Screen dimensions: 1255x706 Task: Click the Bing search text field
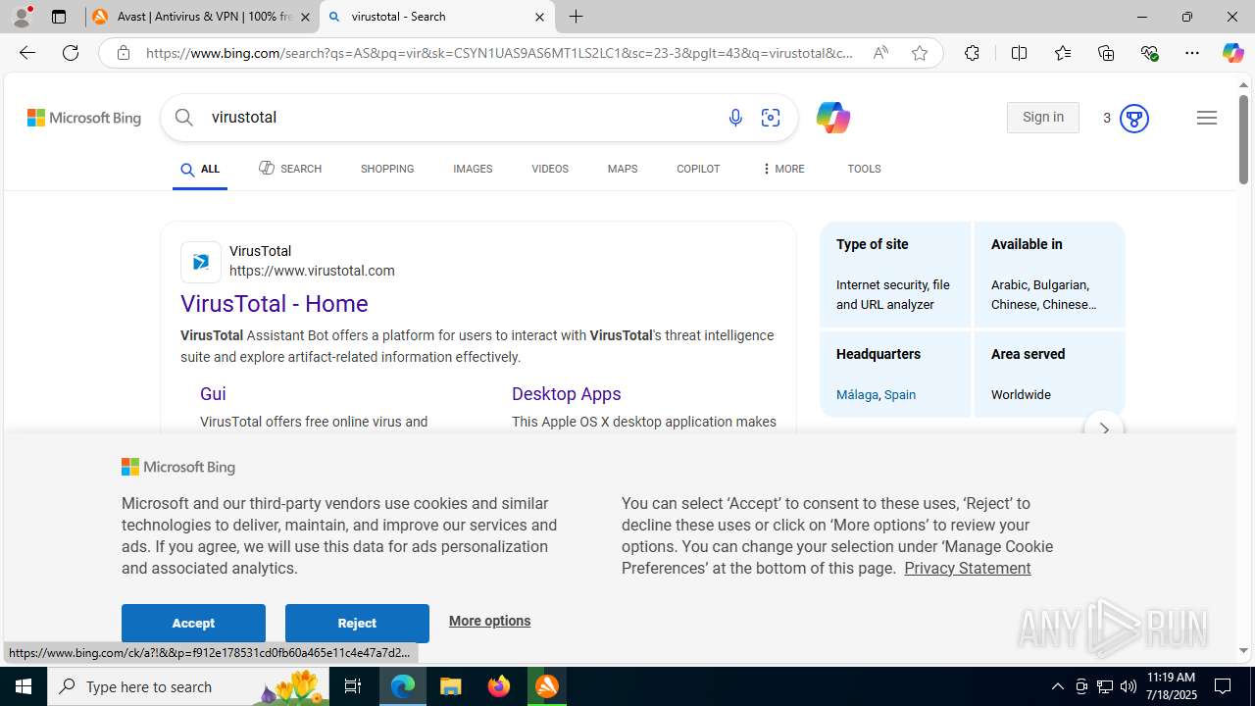[461, 118]
